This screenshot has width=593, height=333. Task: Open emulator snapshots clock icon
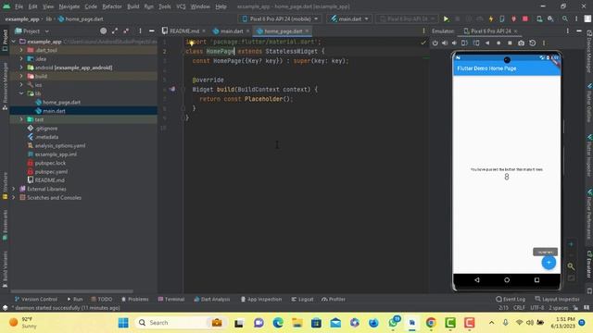point(533,43)
